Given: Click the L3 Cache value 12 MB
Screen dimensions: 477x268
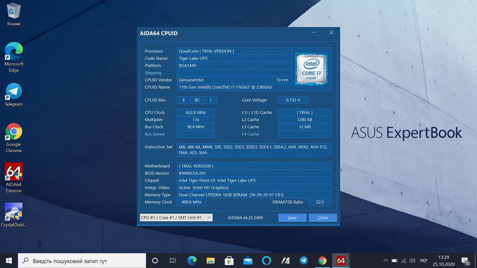Looking at the screenshot, I should tap(304, 127).
